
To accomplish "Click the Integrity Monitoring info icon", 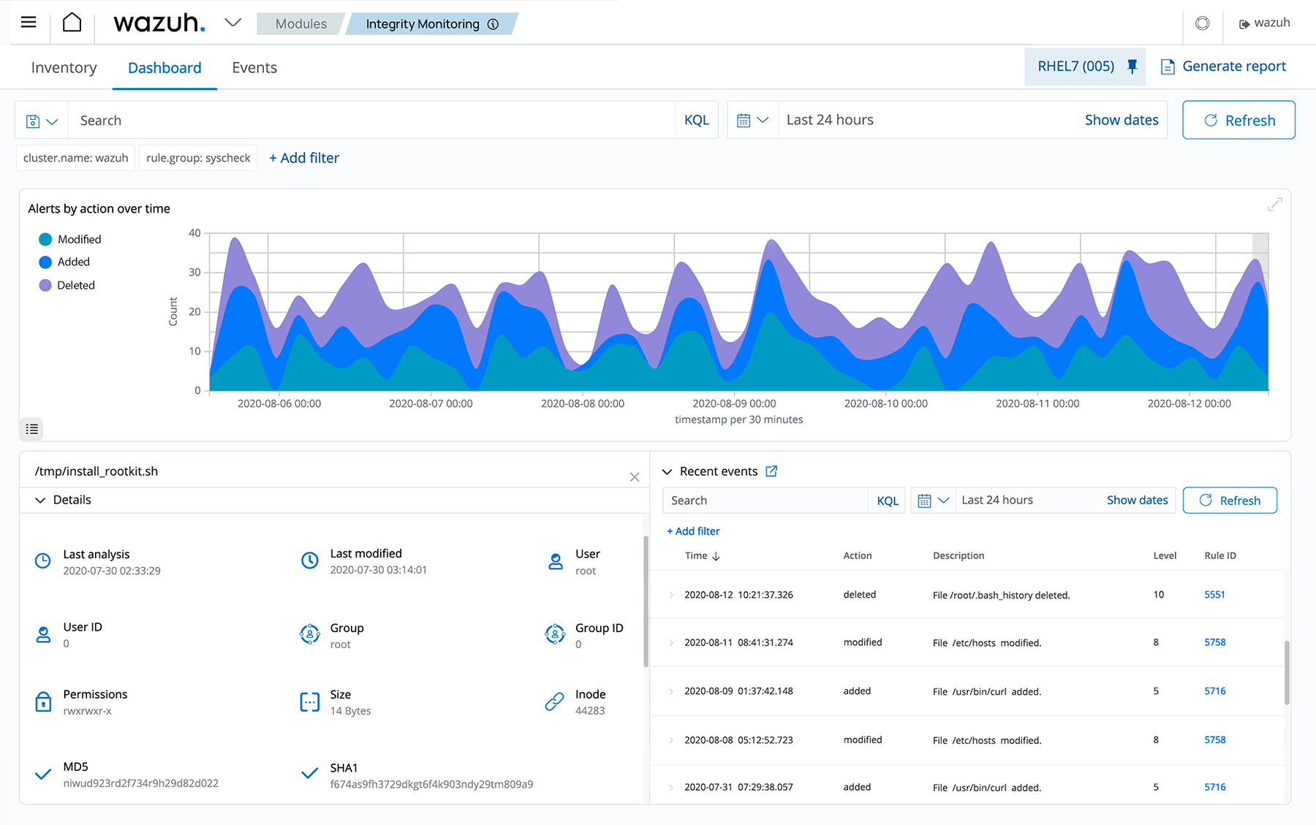I will [494, 23].
